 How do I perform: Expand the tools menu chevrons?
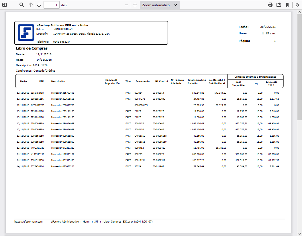pyautogui.click(x=297, y=5)
